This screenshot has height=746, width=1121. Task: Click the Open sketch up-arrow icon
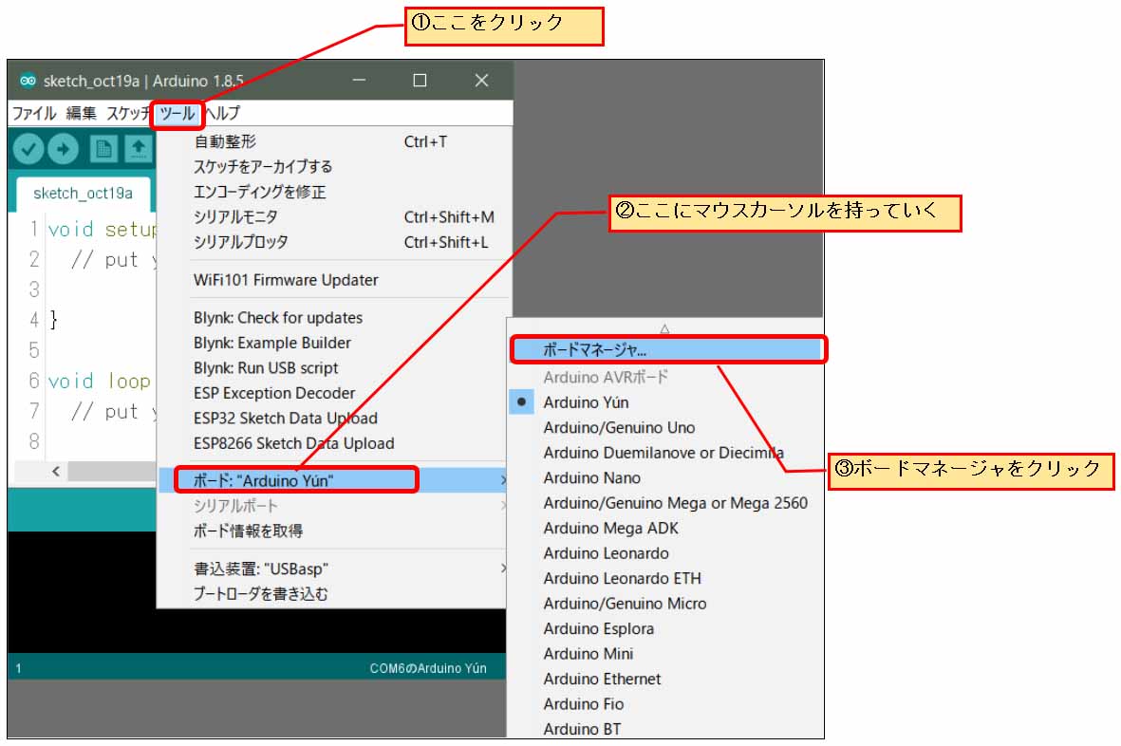coord(139,149)
